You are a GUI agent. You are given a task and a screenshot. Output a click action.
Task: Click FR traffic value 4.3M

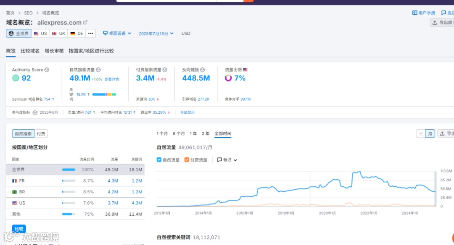click(x=113, y=181)
